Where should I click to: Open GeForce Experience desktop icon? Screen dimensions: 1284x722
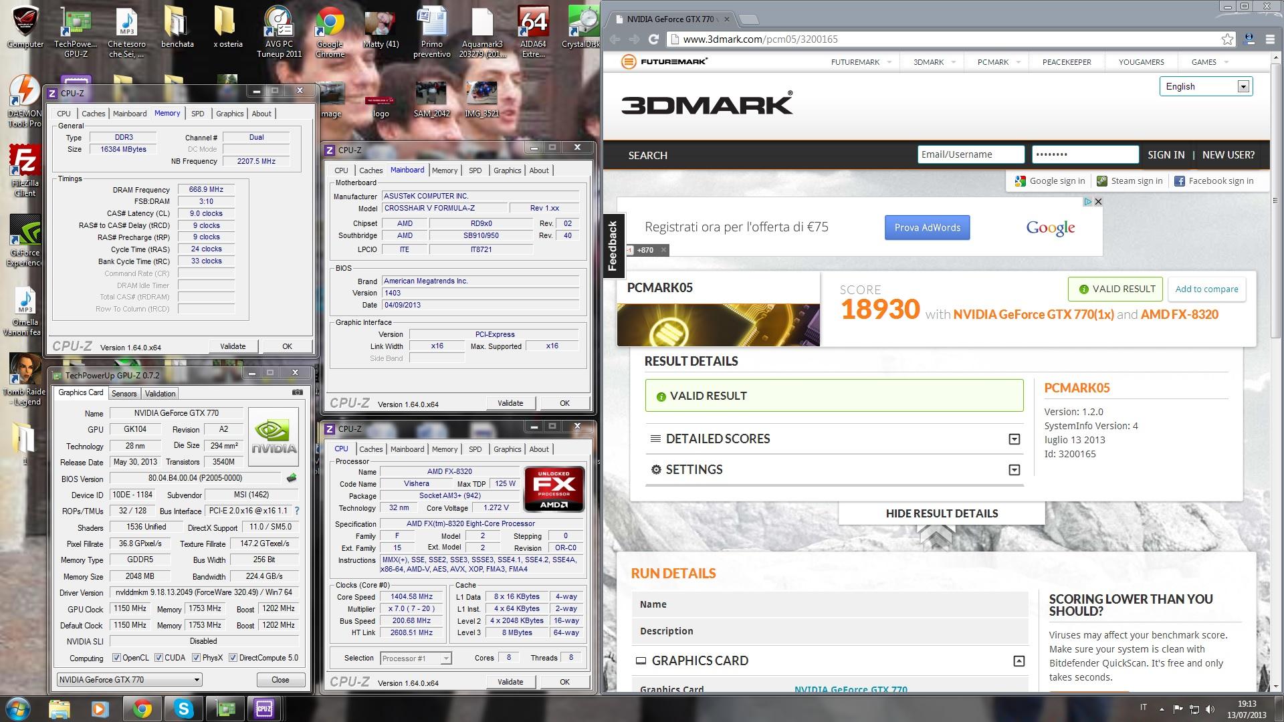(x=25, y=241)
